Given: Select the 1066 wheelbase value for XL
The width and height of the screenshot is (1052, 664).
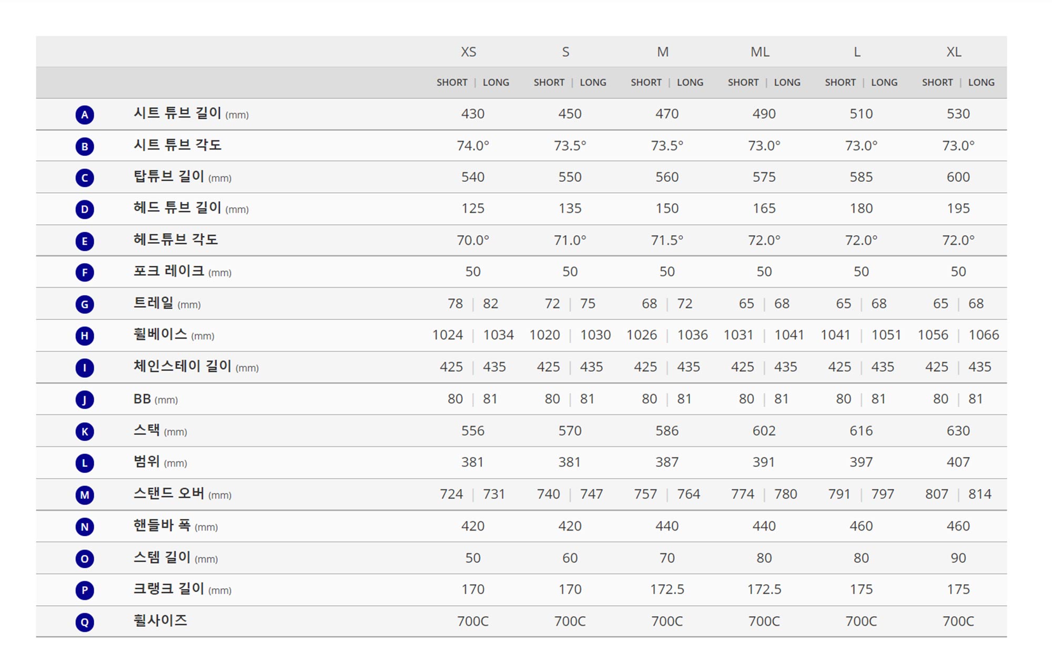Looking at the screenshot, I should click(x=984, y=335).
